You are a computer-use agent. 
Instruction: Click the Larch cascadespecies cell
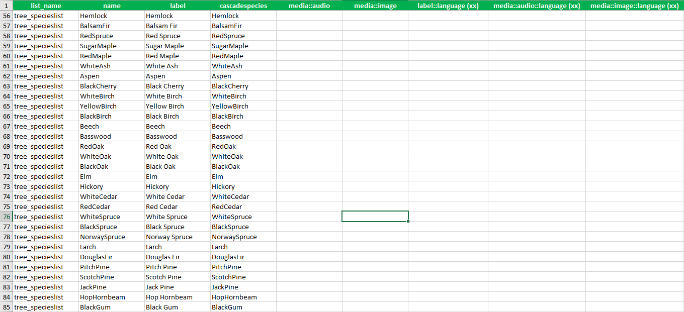point(243,247)
